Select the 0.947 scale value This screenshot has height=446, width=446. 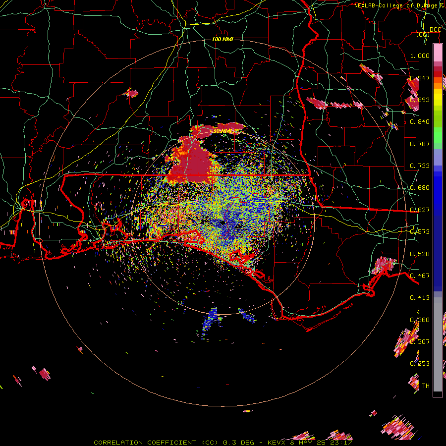coord(420,78)
